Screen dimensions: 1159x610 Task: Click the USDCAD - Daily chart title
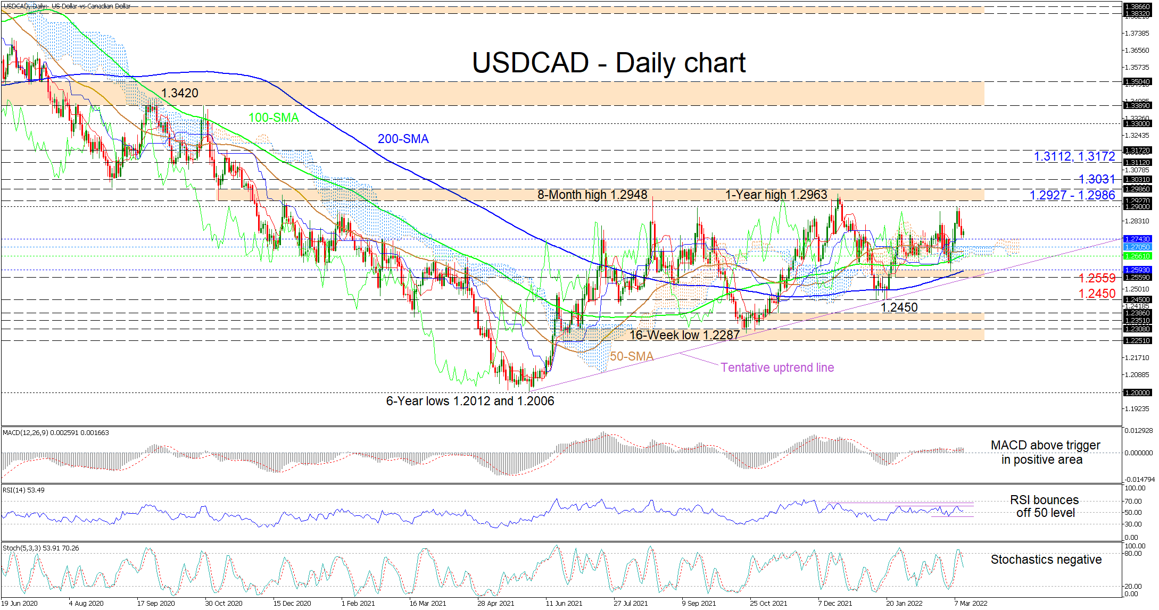point(608,63)
